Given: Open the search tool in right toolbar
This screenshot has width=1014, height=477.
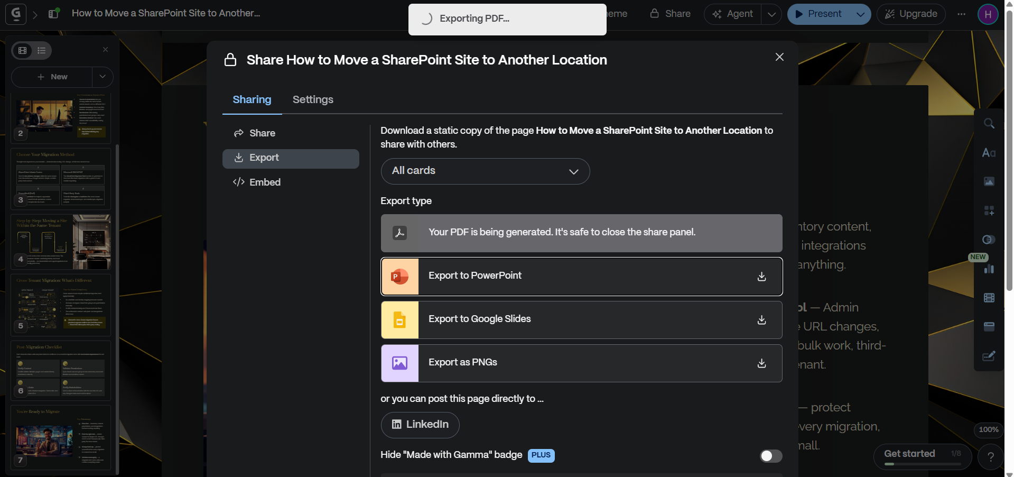Looking at the screenshot, I should (989, 124).
